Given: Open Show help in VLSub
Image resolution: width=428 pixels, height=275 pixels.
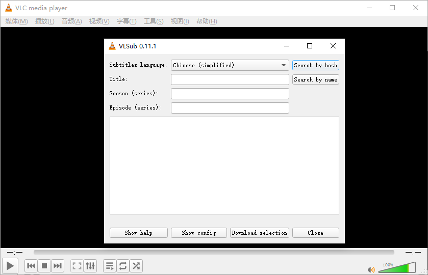Looking at the screenshot, I should pyautogui.click(x=139, y=233).
